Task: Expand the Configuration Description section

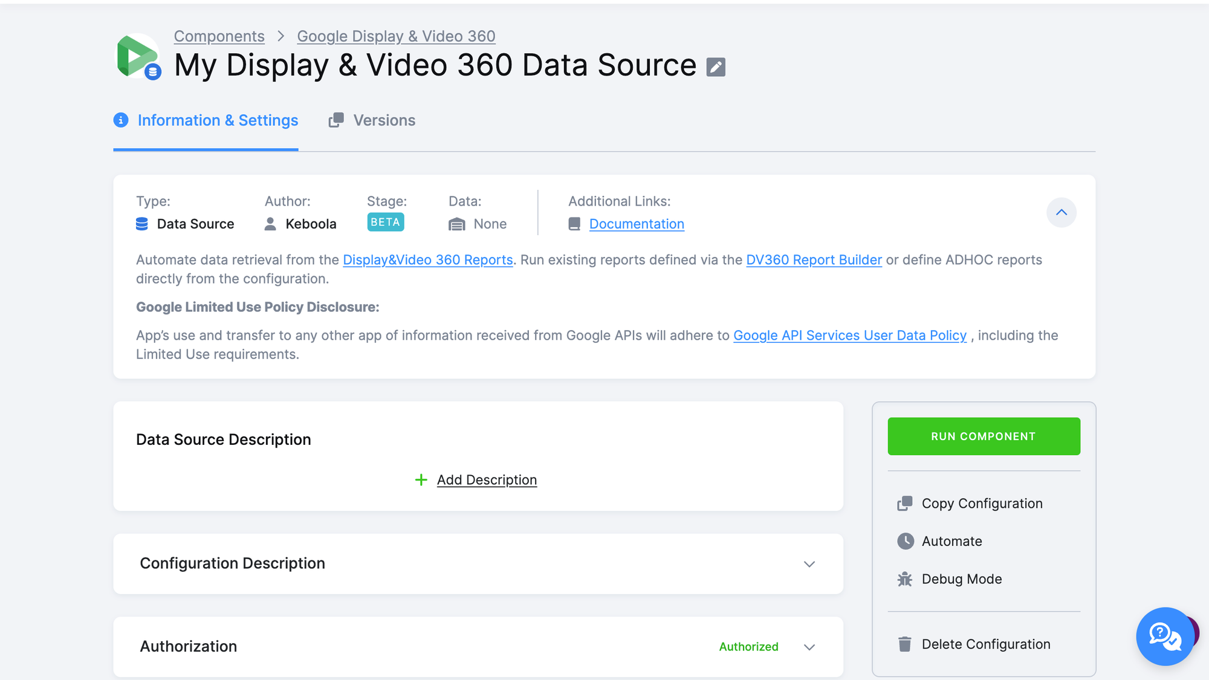Action: tap(809, 564)
